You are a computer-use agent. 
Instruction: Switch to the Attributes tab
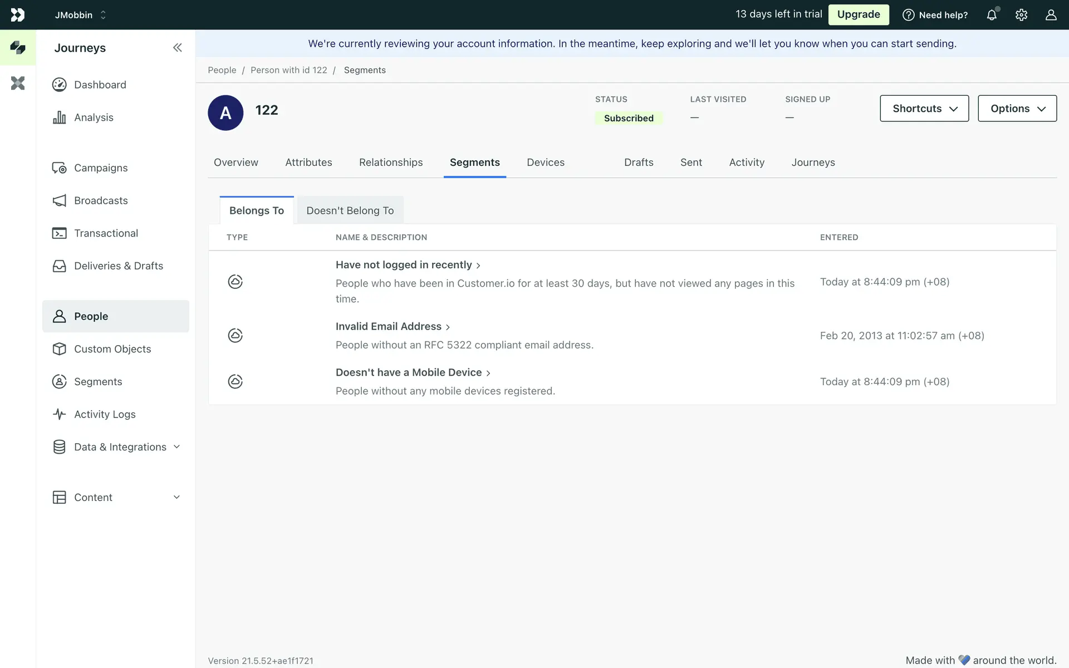click(x=308, y=163)
